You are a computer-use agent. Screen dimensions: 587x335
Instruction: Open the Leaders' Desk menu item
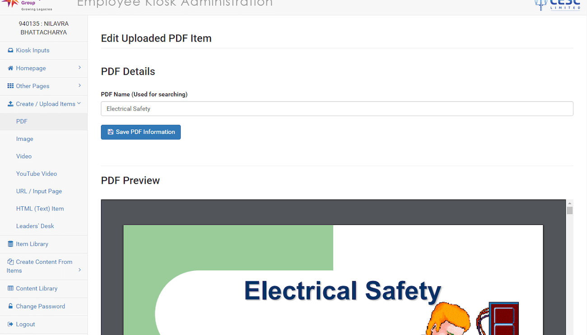click(35, 226)
